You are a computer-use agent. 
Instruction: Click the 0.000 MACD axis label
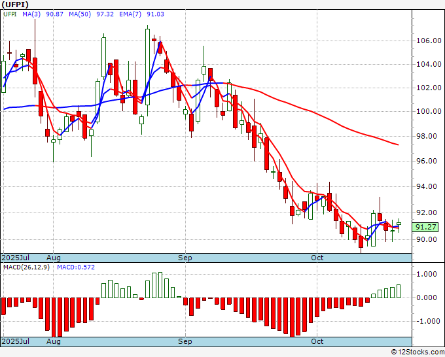click(426, 297)
